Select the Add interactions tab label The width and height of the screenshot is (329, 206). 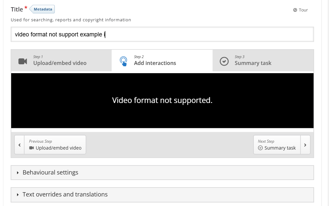(x=155, y=63)
